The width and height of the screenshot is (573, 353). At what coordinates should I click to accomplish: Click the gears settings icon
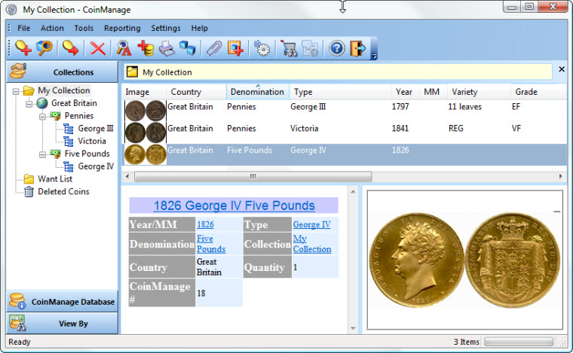[262, 48]
